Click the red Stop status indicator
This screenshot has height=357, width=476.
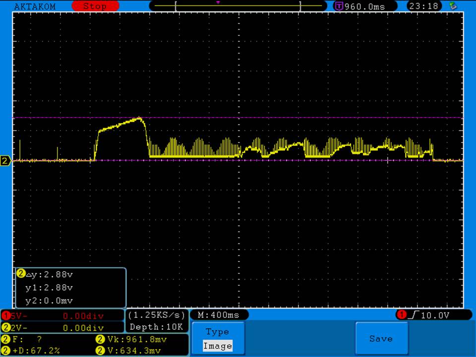[95, 6]
